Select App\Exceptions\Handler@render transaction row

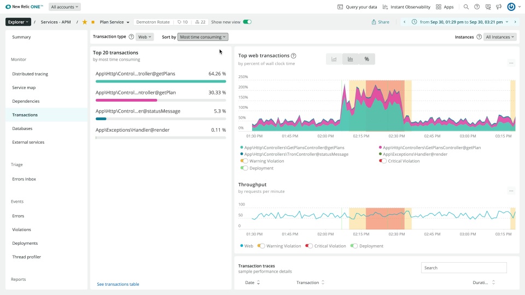pos(161,133)
